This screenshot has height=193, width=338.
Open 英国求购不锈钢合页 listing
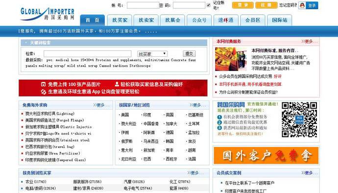(57, 140)
